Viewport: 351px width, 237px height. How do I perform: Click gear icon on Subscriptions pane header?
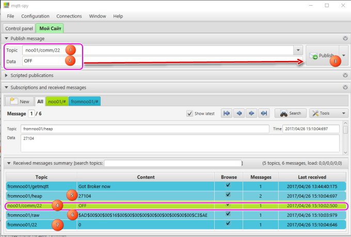345,88
